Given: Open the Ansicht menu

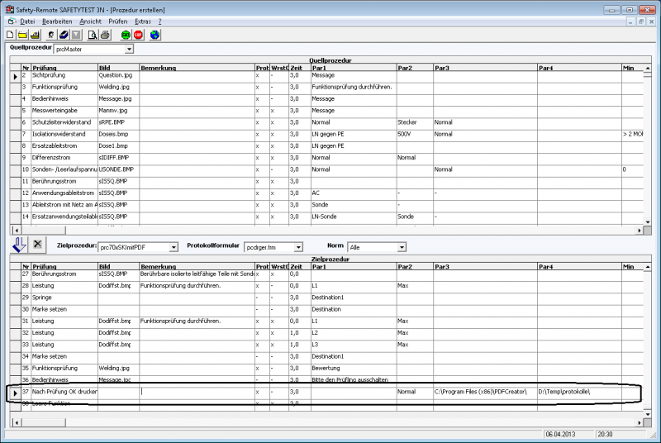Looking at the screenshot, I should point(90,21).
